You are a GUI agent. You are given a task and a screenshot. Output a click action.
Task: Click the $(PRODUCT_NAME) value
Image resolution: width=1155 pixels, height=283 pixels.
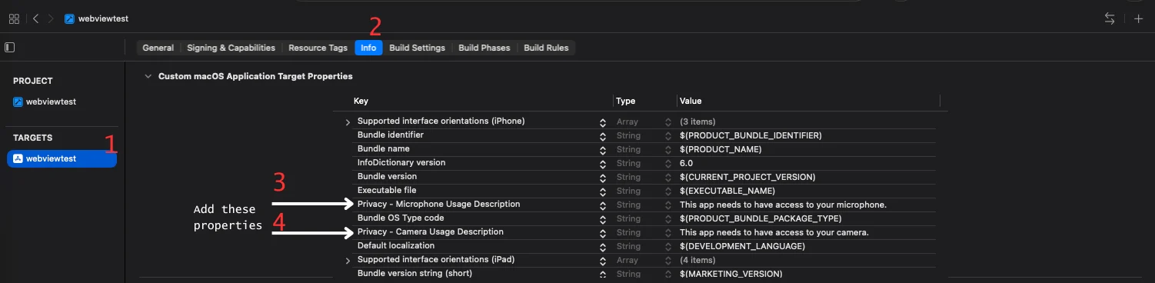(x=721, y=150)
